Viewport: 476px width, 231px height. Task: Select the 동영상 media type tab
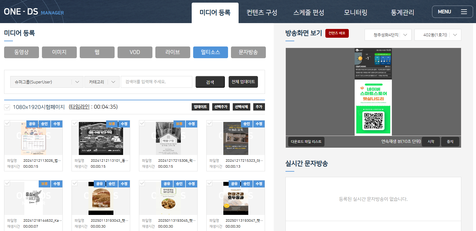[21, 52]
